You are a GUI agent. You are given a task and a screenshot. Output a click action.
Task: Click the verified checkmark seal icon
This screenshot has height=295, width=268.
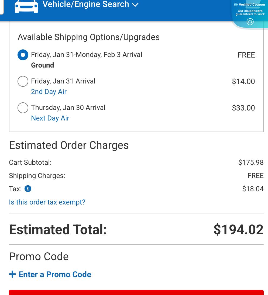click(236, 4)
